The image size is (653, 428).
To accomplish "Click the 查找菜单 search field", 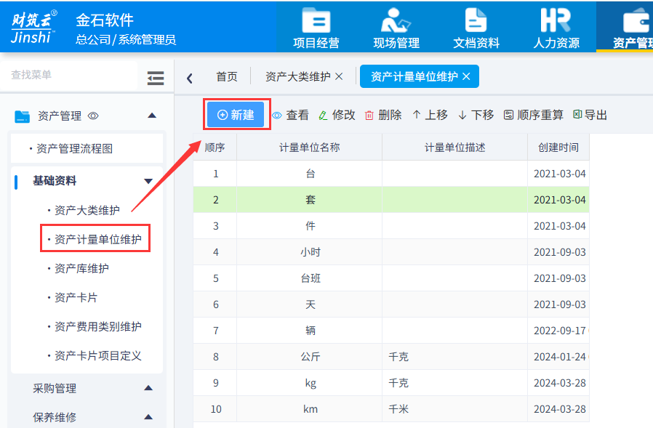I will pos(68,75).
